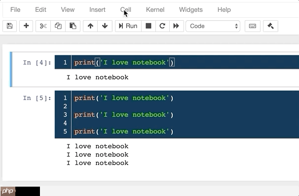Screen dimensions: 299x196
Task: Insert a new cell with the plus icon
Action: 26,26
